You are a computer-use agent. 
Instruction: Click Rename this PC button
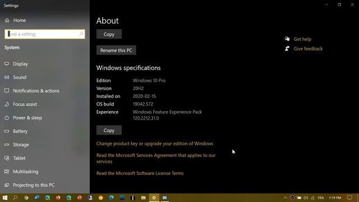click(116, 50)
